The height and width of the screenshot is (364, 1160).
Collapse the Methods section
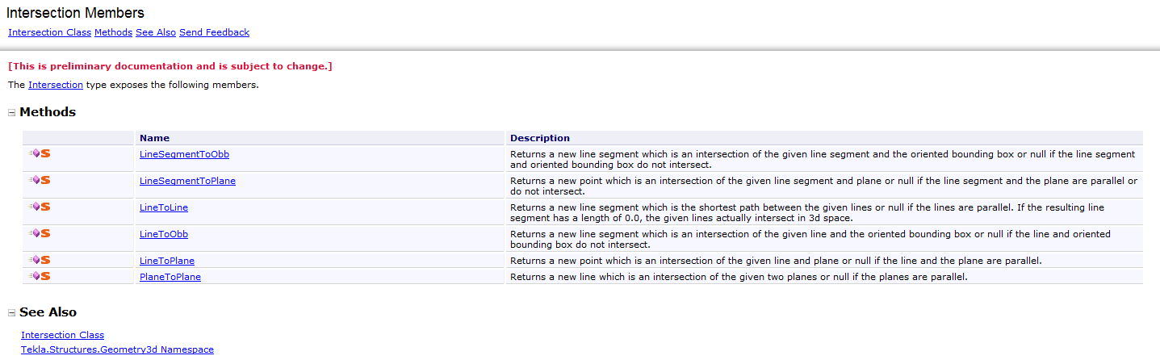coord(11,113)
